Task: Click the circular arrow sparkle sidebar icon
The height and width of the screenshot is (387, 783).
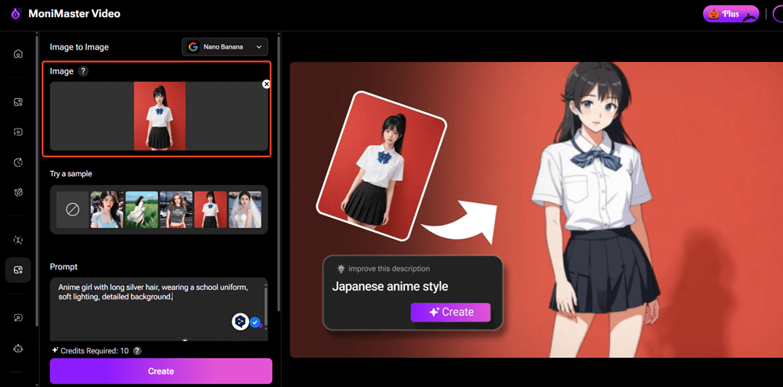Action: point(18,162)
